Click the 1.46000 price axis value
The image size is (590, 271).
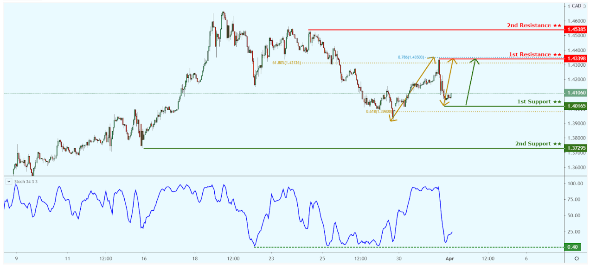[x=576, y=21]
